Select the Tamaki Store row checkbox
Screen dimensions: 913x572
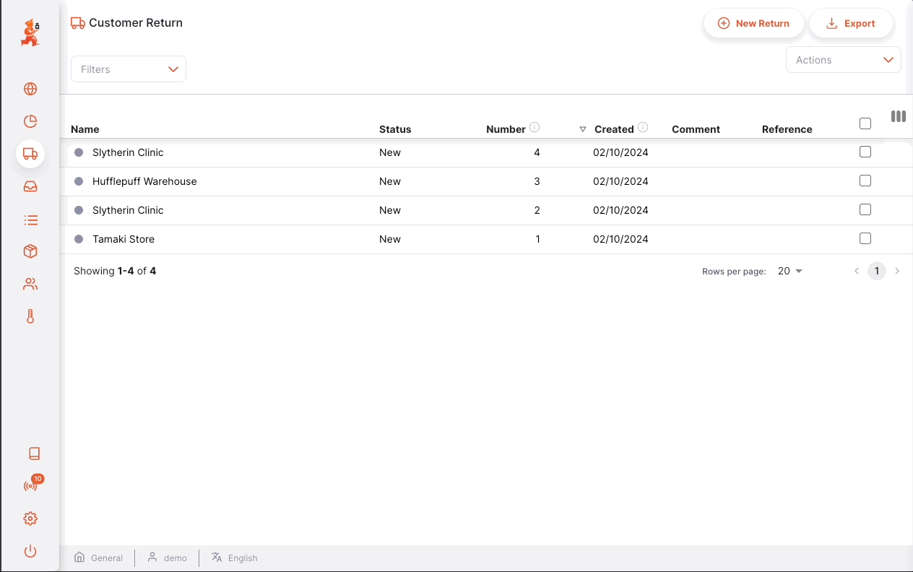point(865,238)
